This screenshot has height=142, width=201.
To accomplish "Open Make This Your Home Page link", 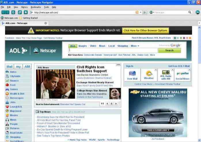I will [x=29, y=38].
